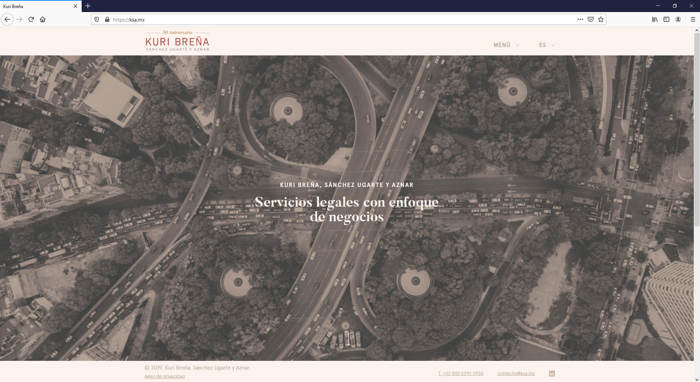700x382 pixels.
Task: Close the Kuri Breña tab
Action: pos(75,6)
